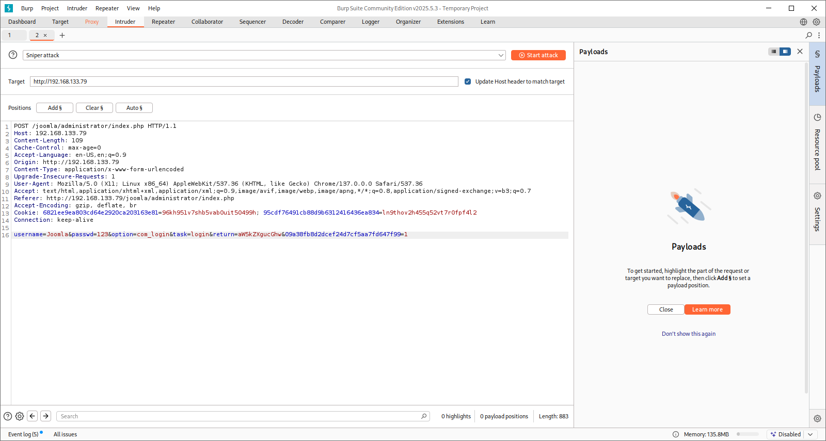The image size is (826, 441).
Task: Open the Intruder menu
Action: click(x=77, y=8)
